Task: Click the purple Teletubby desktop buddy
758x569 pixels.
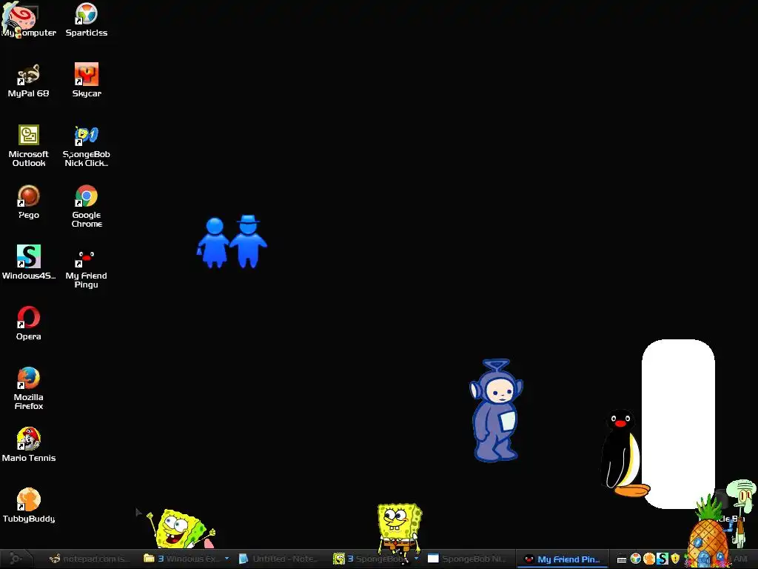Action: pos(496,410)
